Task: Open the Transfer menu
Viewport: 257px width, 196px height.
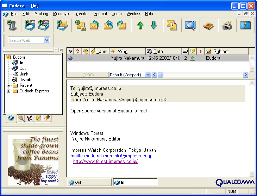Action: tap(81, 14)
